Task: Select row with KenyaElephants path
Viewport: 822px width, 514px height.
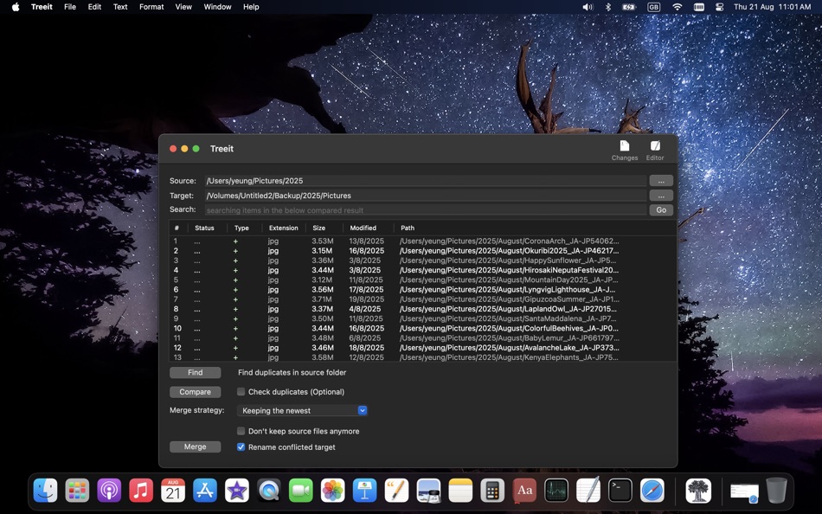Action: [x=422, y=357]
